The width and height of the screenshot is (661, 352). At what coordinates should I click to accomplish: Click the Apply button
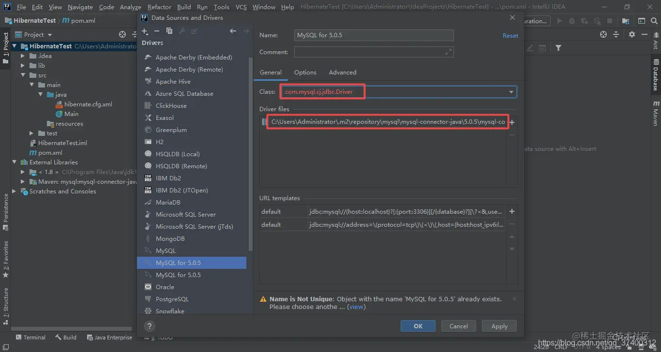pos(499,326)
